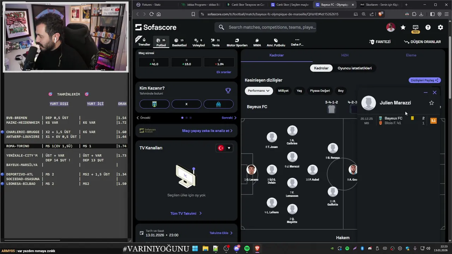Switch to Eleme tab
This screenshot has width=452, height=254.
[411, 55]
